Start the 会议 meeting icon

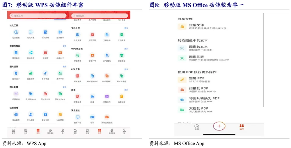[x=92, y=117]
